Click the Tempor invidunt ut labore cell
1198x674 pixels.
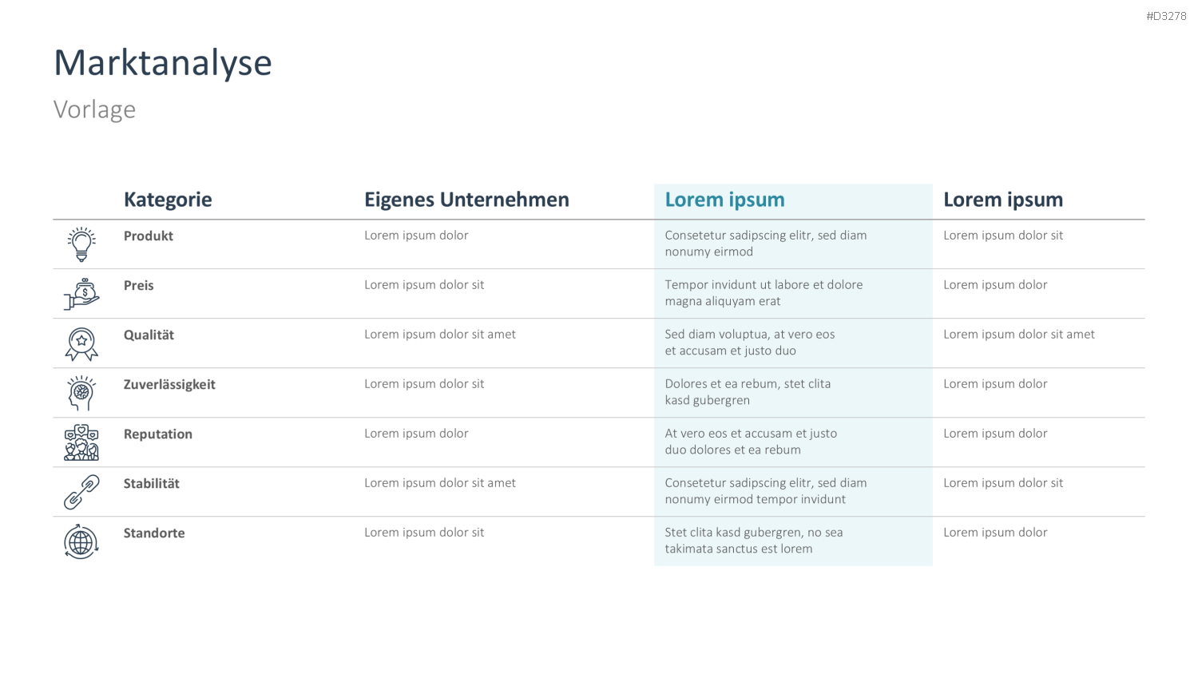764,293
